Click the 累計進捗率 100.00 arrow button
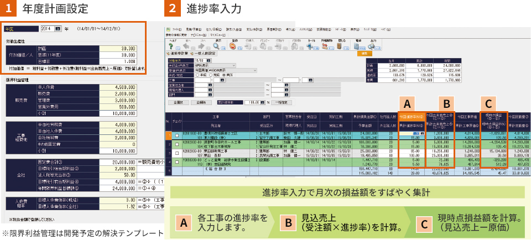 (262, 102)
